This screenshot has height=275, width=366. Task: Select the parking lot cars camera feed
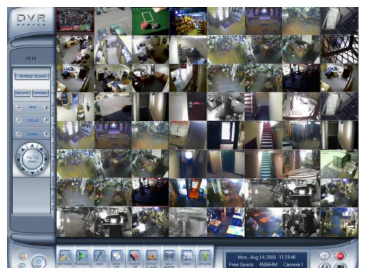click(x=113, y=21)
